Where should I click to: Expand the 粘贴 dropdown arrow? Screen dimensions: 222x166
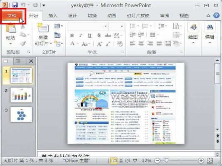[10, 44]
